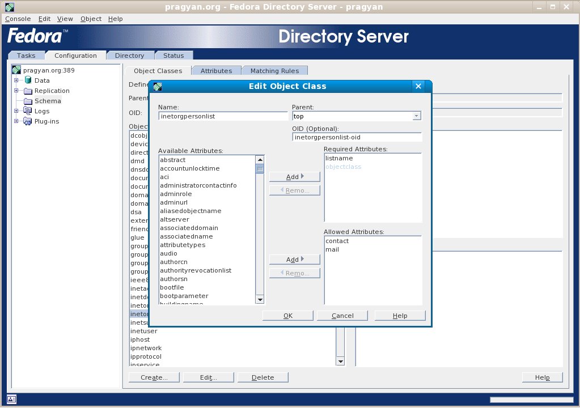This screenshot has height=408, width=580.
Task: Click the Logs icon in tree
Action: pyautogui.click(x=28, y=111)
